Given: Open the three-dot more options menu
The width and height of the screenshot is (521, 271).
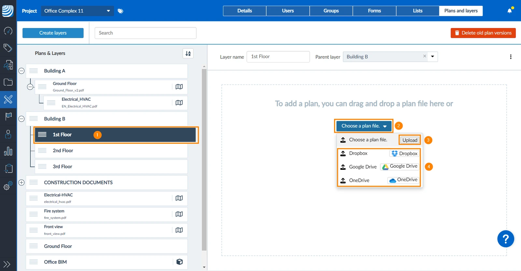Looking at the screenshot, I should click(x=511, y=57).
